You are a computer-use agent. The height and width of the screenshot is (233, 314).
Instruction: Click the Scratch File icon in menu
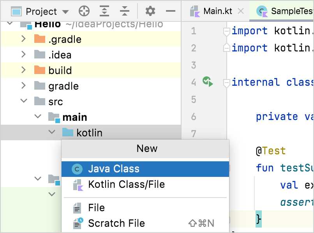click(x=78, y=223)
